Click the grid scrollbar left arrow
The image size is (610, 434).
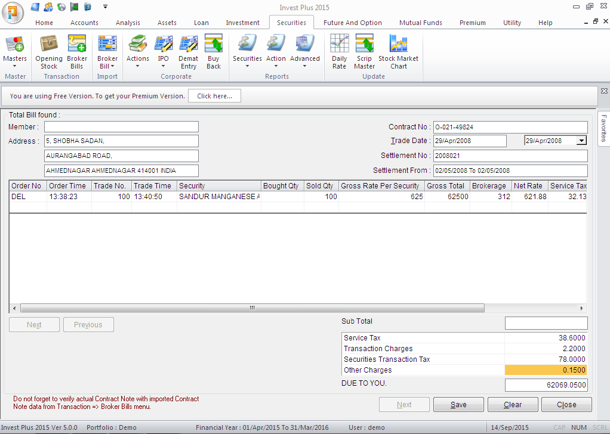click(x=14, y=308)
